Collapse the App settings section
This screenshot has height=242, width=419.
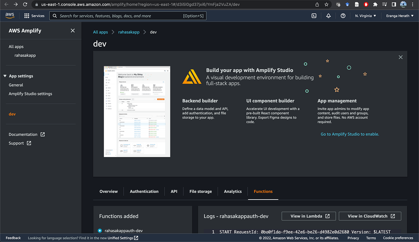pos(5,76)
